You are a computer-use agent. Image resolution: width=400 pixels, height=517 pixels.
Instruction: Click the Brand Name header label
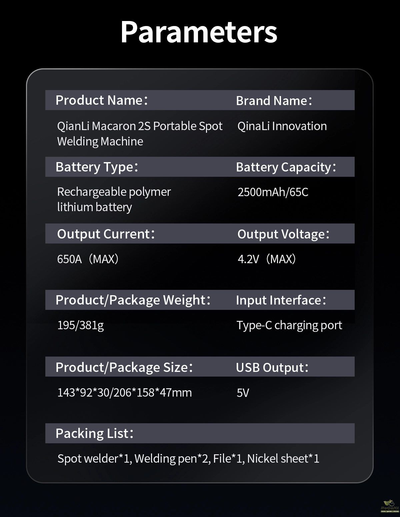tap(274, 100)
